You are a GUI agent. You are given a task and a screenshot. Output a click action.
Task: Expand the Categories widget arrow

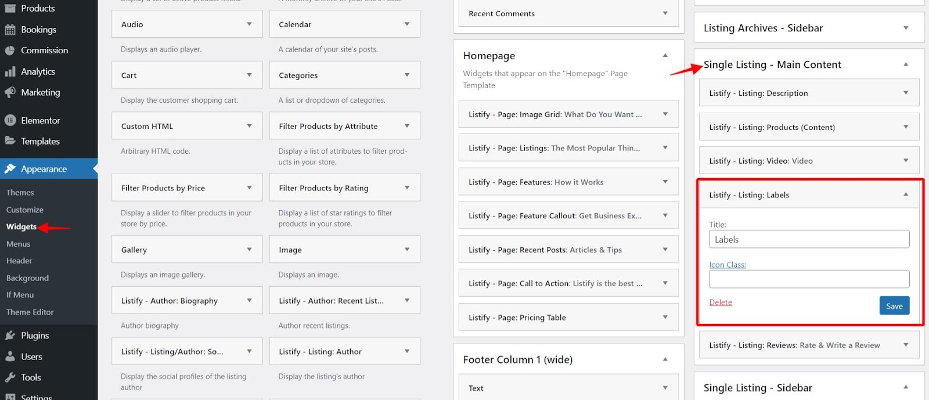click(x=407, y=75)
